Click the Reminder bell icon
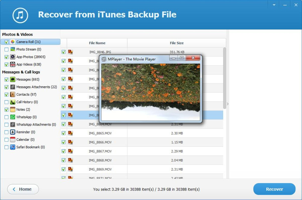The width and height of the screenshot is (302, 200). point(13,132)
